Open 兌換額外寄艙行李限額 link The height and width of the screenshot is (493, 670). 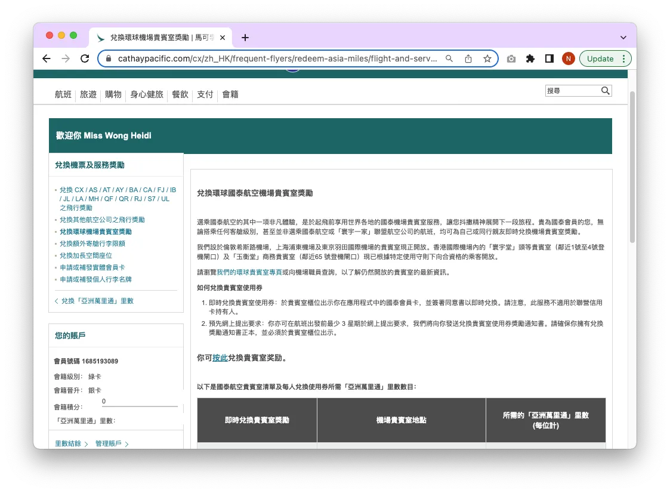coord(92,244)
